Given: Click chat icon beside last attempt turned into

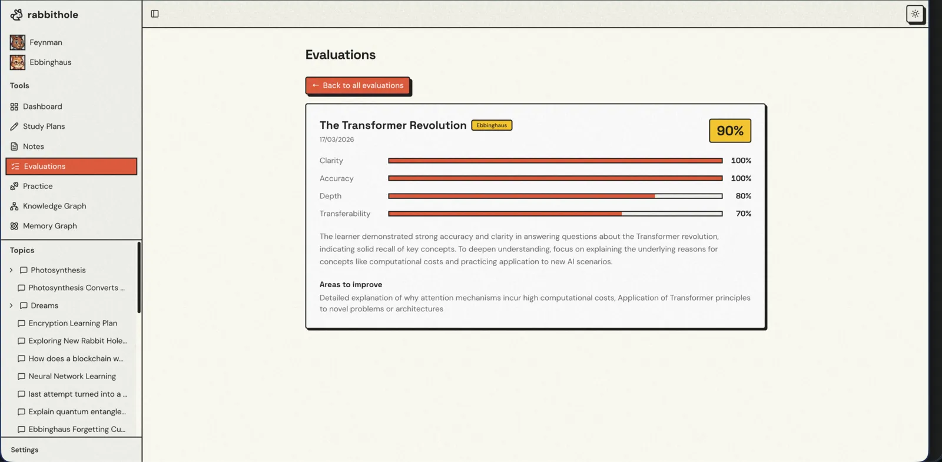Looking at the screenshot, I should (x=21, y=394).
